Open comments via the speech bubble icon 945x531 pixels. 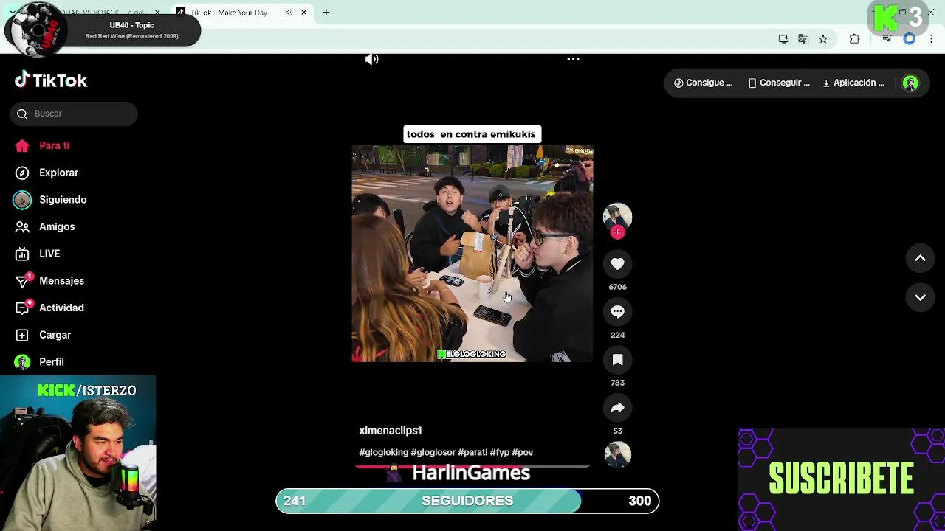tap(618, 312)
